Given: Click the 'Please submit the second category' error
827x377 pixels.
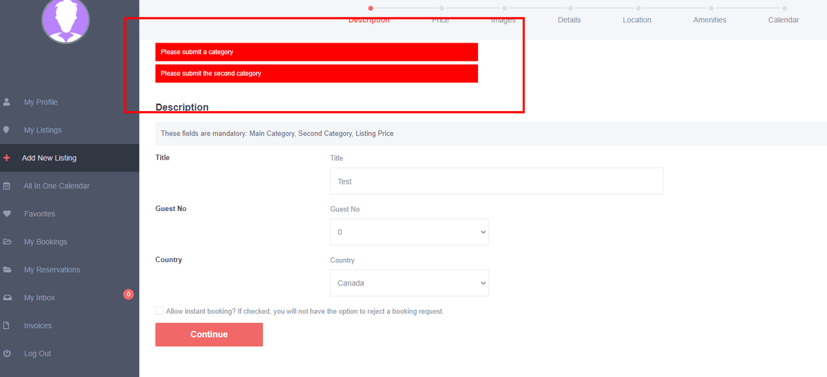Looking at the screenshot, I should point(317,74).
